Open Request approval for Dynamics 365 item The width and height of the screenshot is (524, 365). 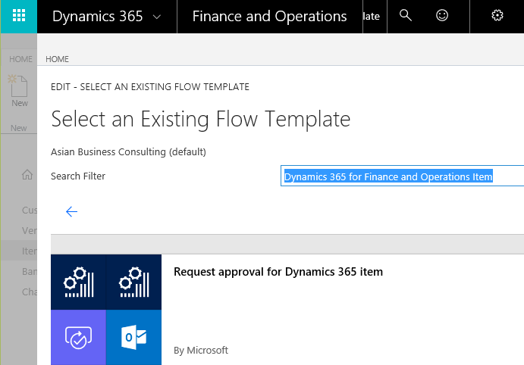click(x=278, y=272)
